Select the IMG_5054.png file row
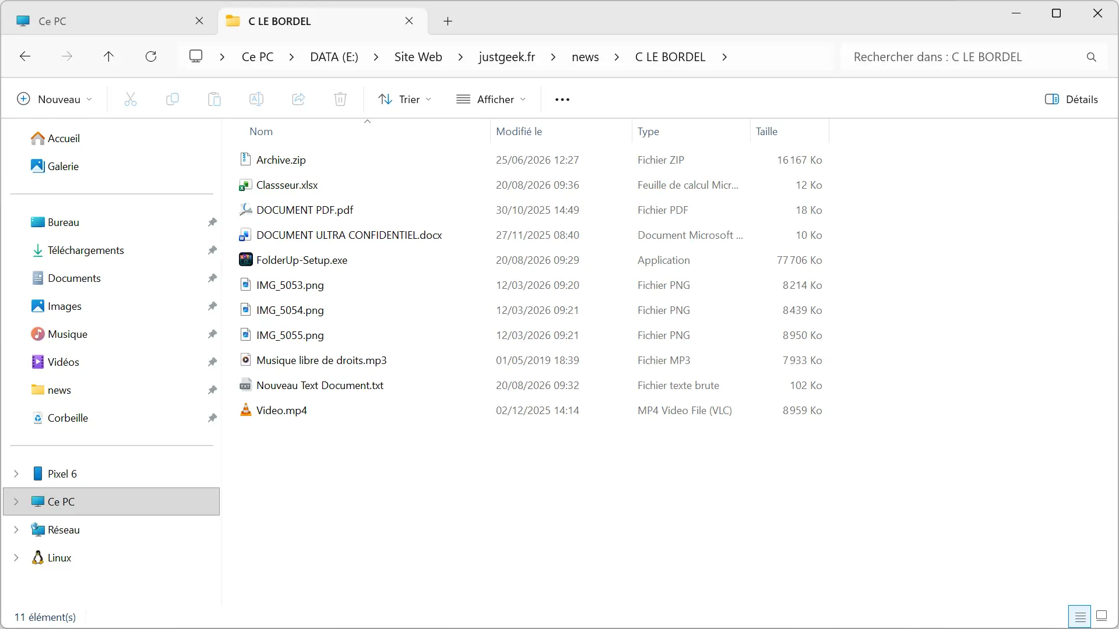 530,310
